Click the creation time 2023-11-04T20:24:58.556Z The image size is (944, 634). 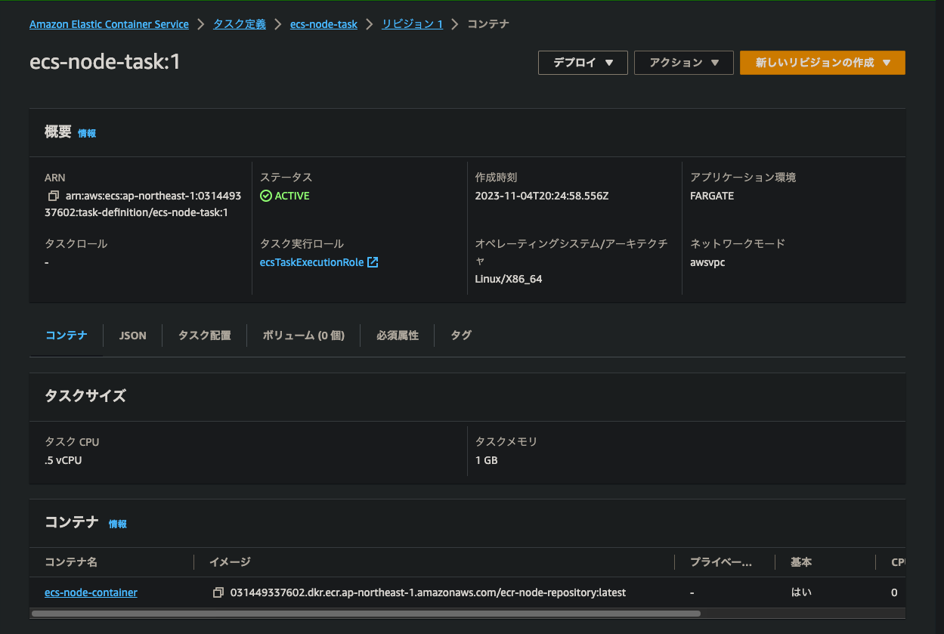point(542,196)
